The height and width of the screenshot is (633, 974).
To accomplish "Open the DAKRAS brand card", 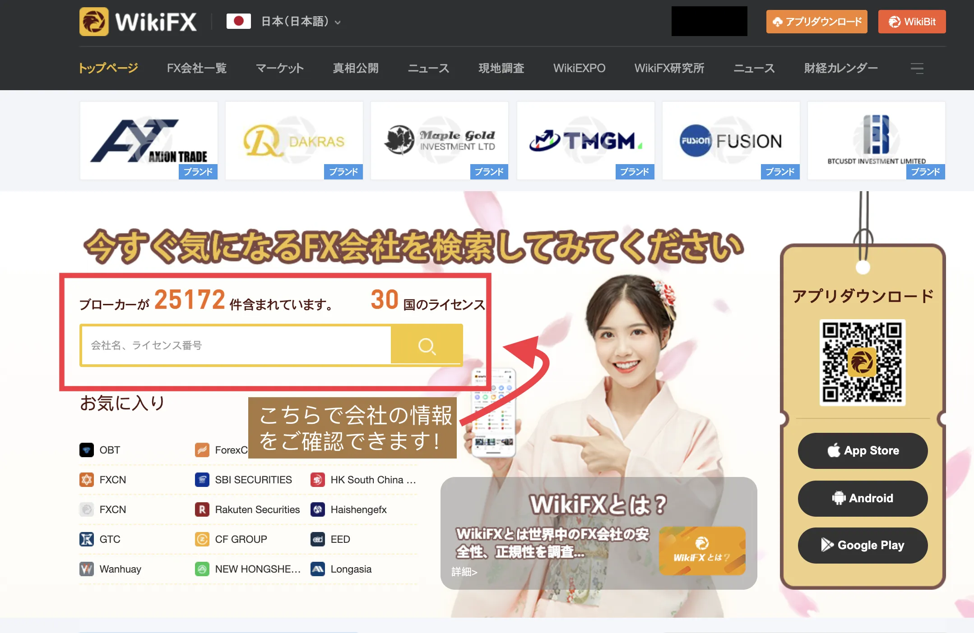I will [294, 141].
